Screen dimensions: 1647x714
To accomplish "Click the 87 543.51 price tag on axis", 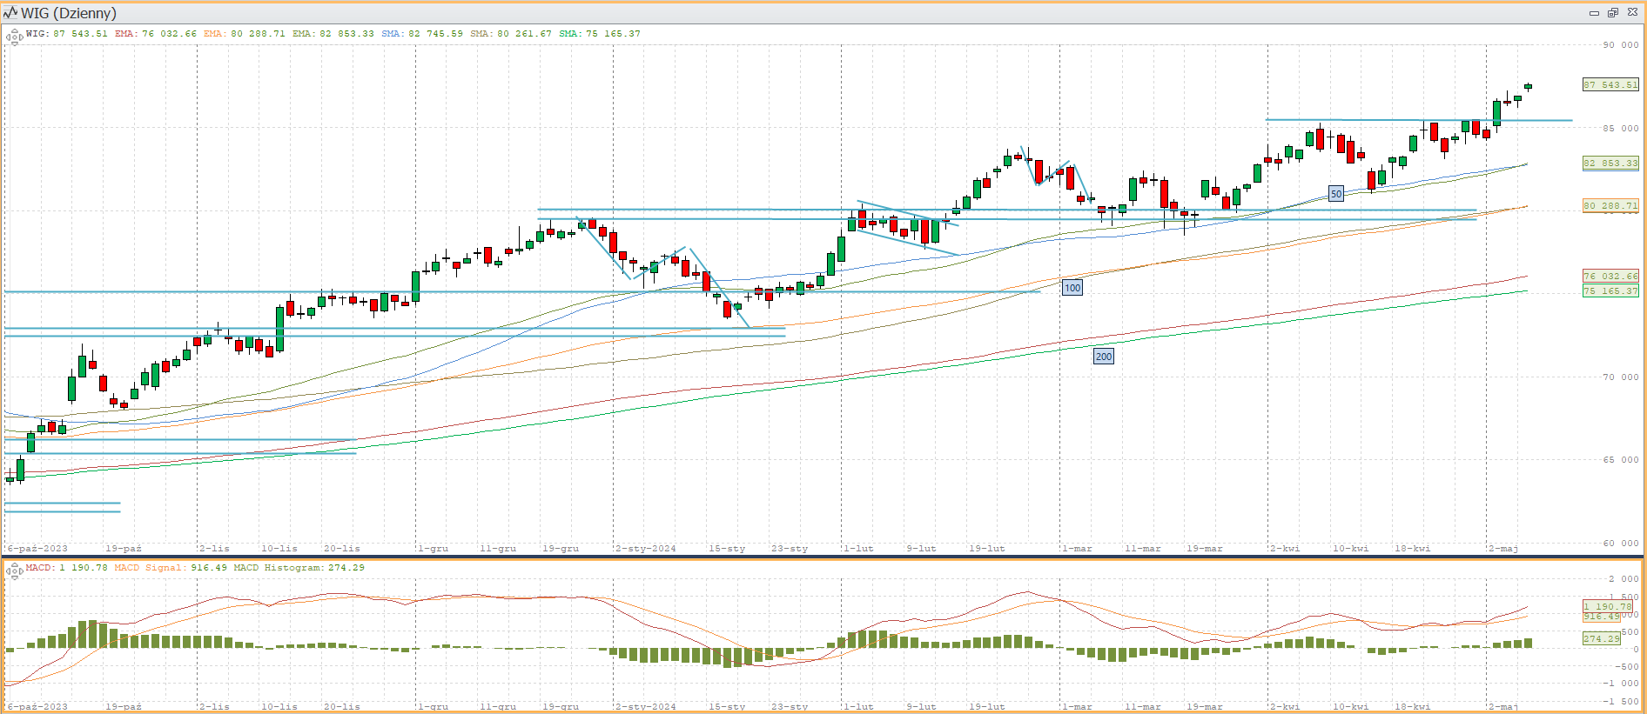I will (1610, 85).
